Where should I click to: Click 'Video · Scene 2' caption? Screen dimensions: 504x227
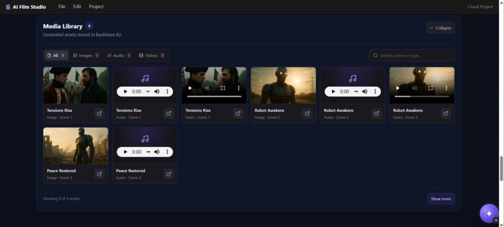pyautogui.click(x=405, y=118)
